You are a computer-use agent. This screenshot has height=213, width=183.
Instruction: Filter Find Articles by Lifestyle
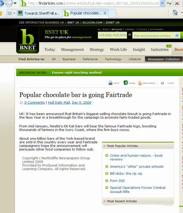135,59
